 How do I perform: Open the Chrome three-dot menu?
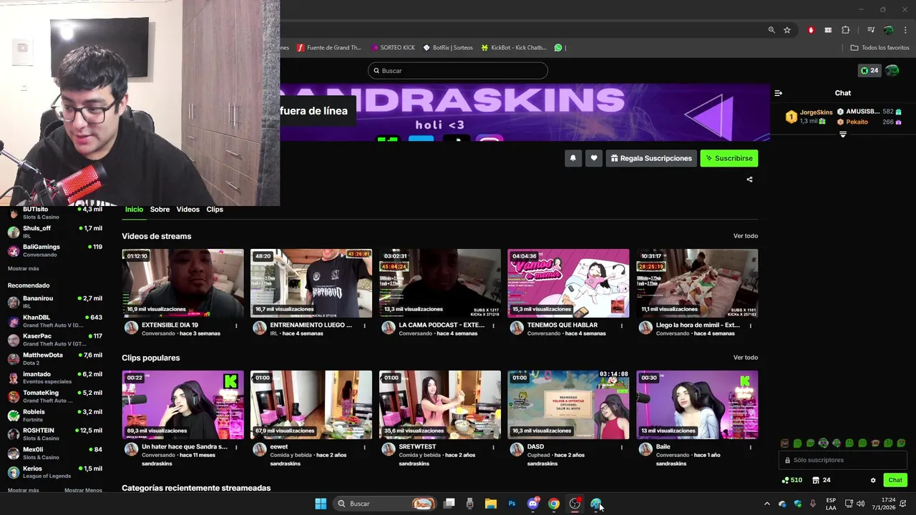coord(906,30)
